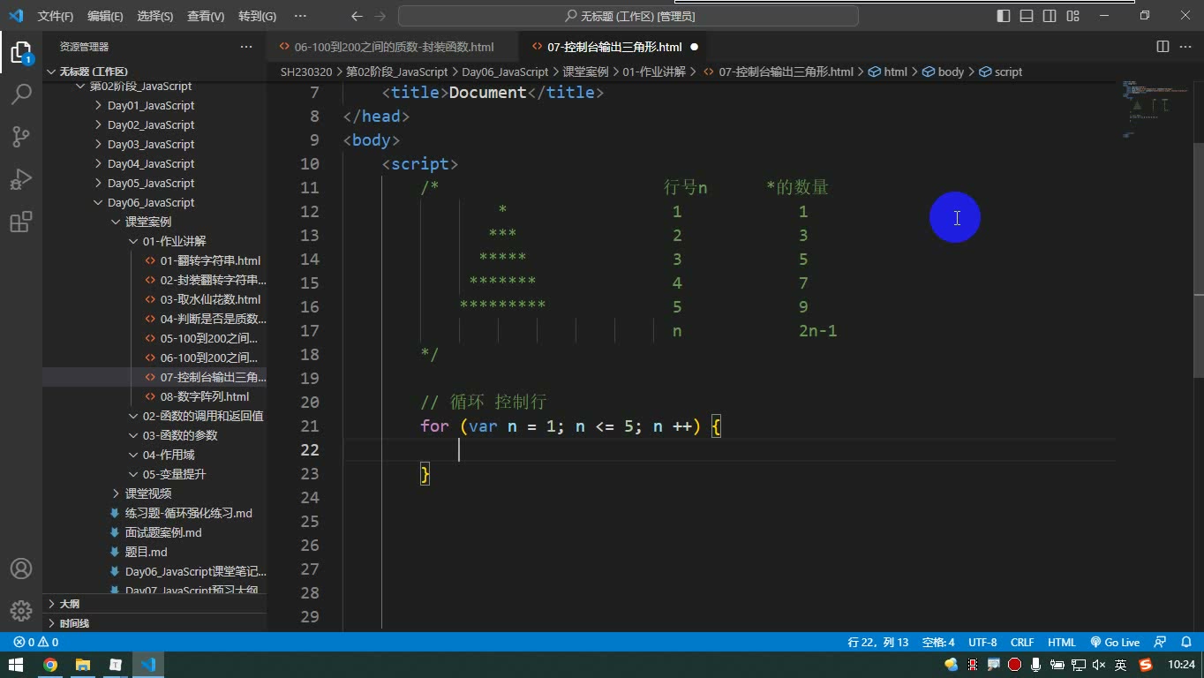The width and height of the screenshot is (1204, 678).
Task: Toggle the bottom panel layout button
Action: (x=1027, y=16)
